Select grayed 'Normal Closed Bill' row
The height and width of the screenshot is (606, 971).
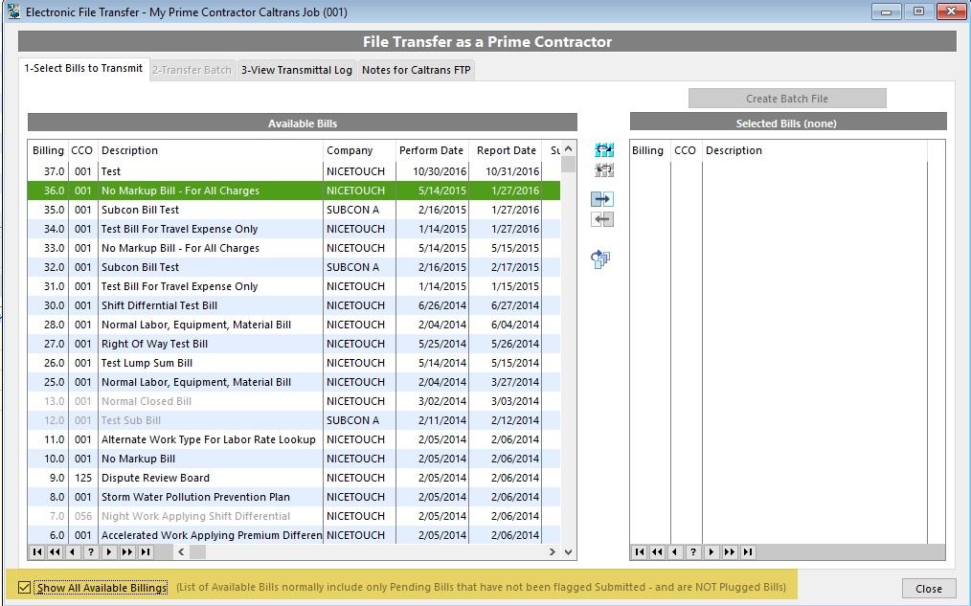click(x=294, y=402)
